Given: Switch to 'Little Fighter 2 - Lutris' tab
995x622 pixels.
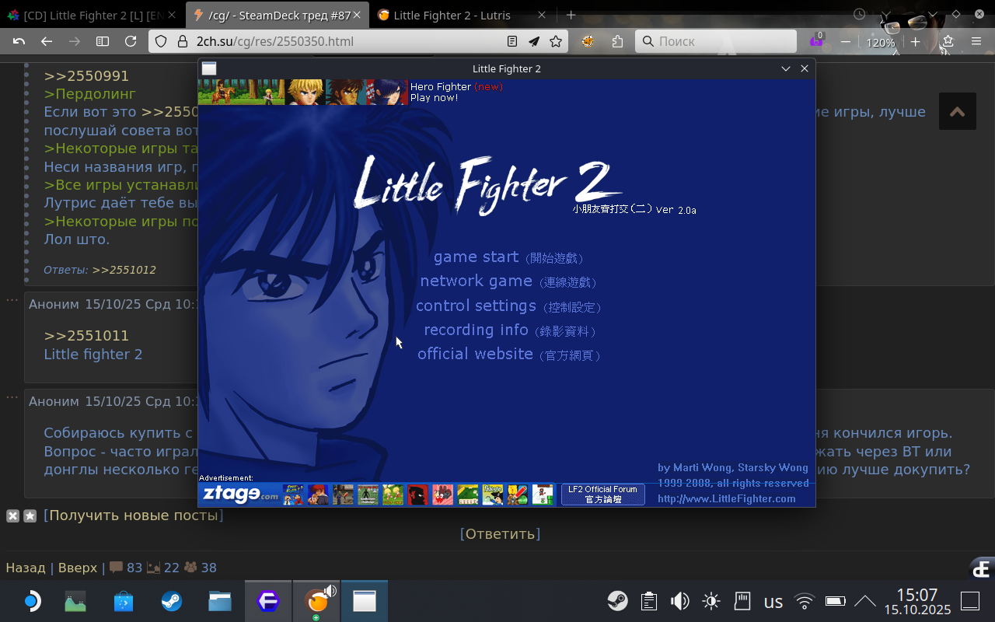Looking at the screenshot, I should click(x=461, y=15).
